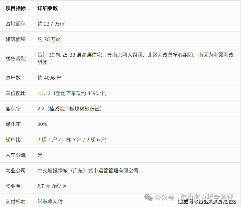Click the 建筑面积 row label

click(x=16, y=39)
